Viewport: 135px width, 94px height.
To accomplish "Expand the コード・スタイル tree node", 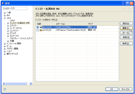I will [x=8, y=28].
